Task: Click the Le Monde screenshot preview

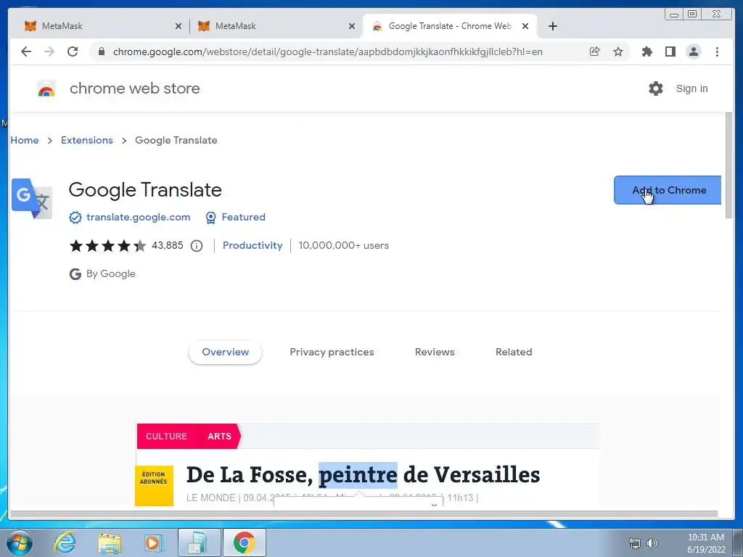Action: 367,465
